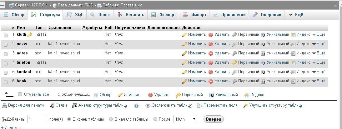Open the Экспорт tab

[164, 15]
